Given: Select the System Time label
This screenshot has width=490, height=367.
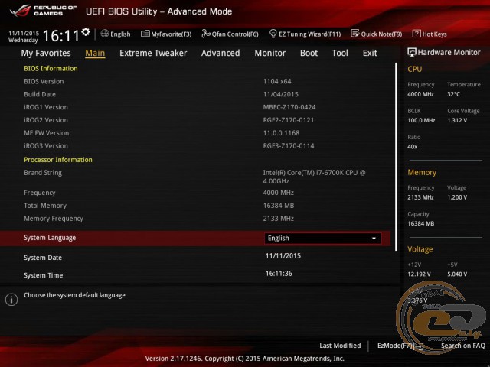Looking at the screenshot, I should pyautogui.click(x=43, y=275).
